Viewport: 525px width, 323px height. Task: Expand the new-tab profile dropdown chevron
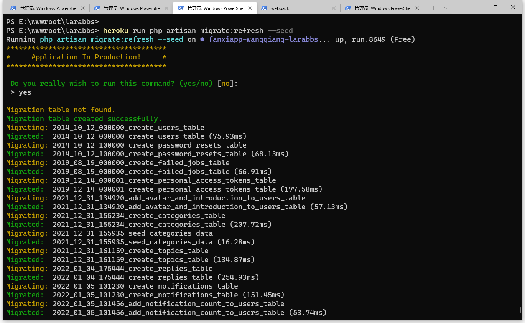pos(446,8)
